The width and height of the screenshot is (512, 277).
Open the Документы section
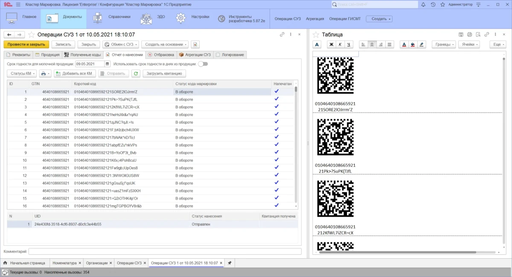tap(64, 19)
